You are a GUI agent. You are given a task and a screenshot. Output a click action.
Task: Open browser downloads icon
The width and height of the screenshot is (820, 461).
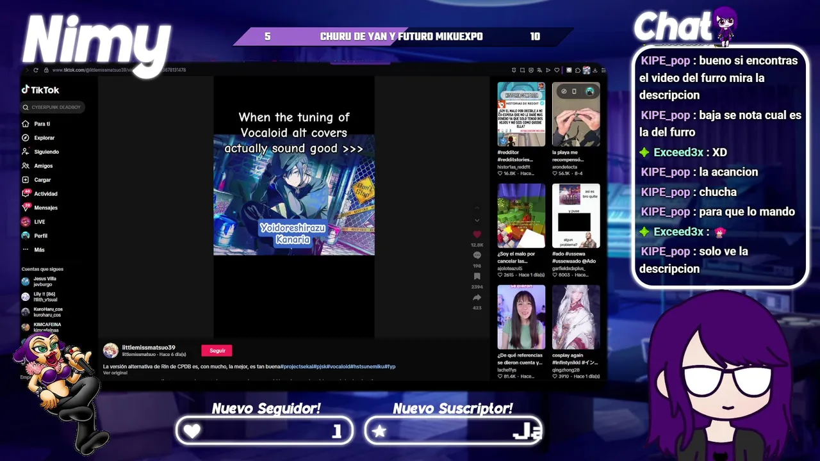tap(595, 70)
